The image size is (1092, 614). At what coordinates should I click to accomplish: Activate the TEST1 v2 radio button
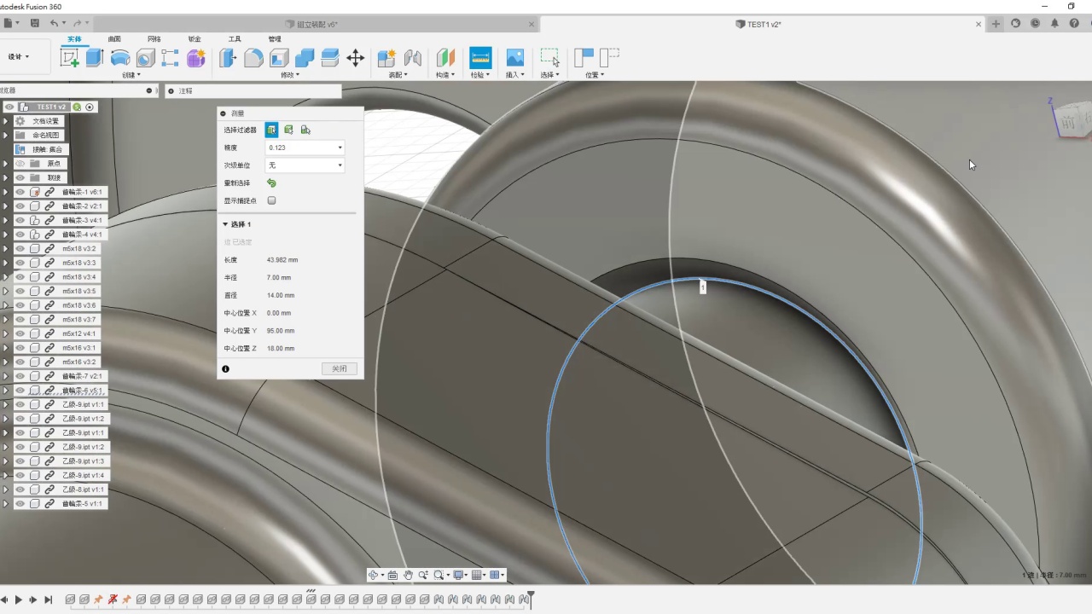point(90,107)
